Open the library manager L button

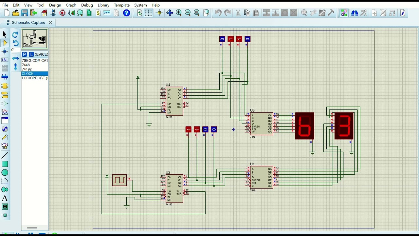31,54
